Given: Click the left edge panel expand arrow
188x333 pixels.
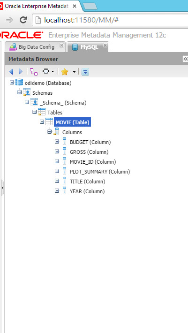Looking at the screenshot, I should click(x=2, y=188).
